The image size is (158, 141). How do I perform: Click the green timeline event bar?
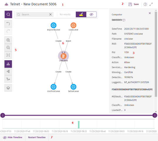click(79, 125)
